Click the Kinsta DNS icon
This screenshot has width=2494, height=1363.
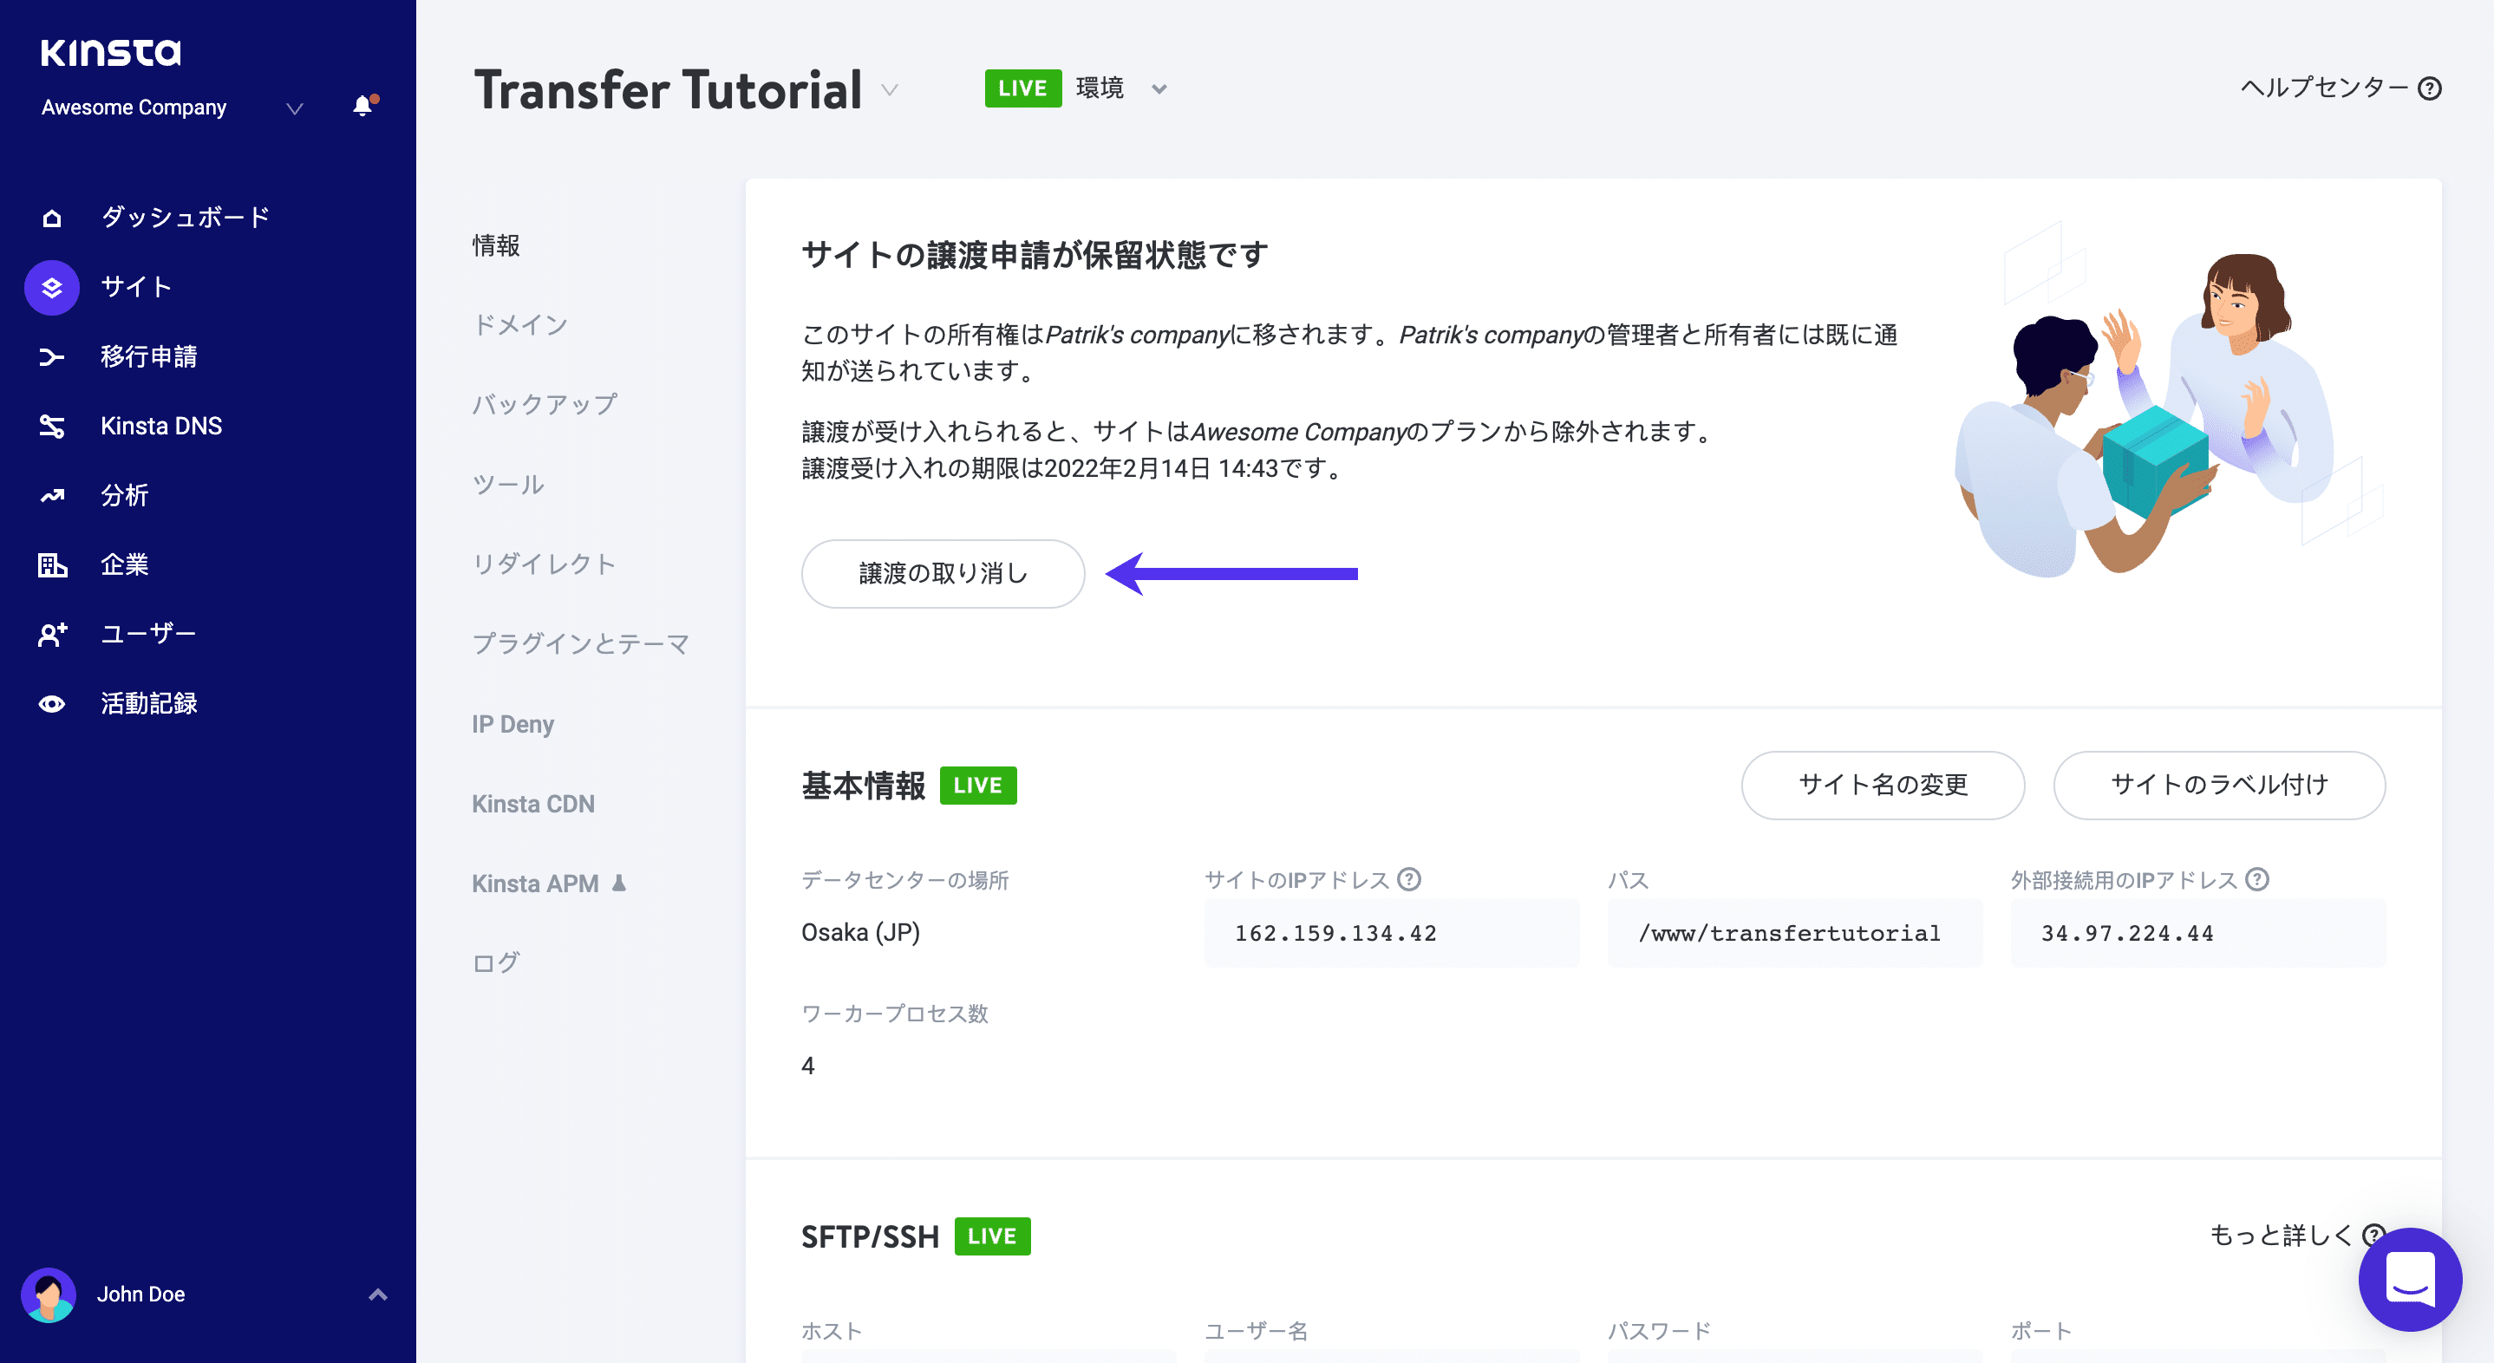(x=52, y=426)
